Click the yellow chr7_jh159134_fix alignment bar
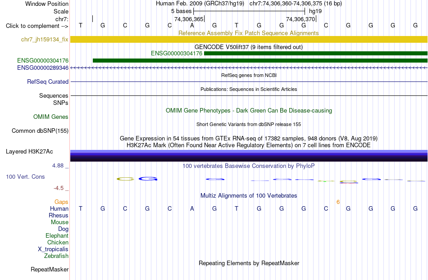 click(x=249, y=39)
